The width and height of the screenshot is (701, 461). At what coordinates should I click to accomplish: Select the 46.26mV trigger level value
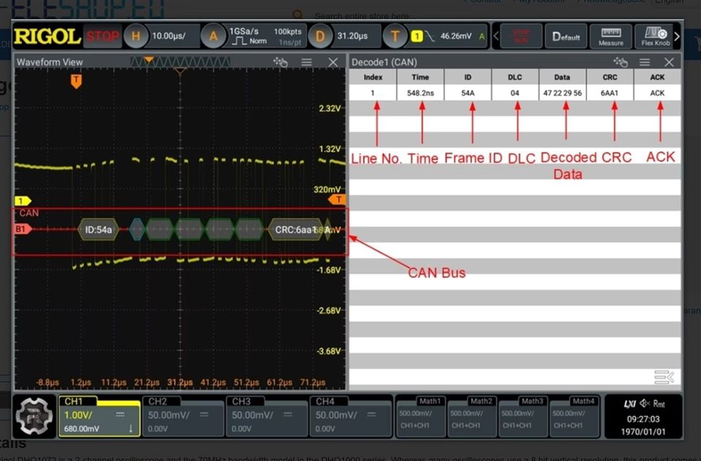tap(456, 36)
